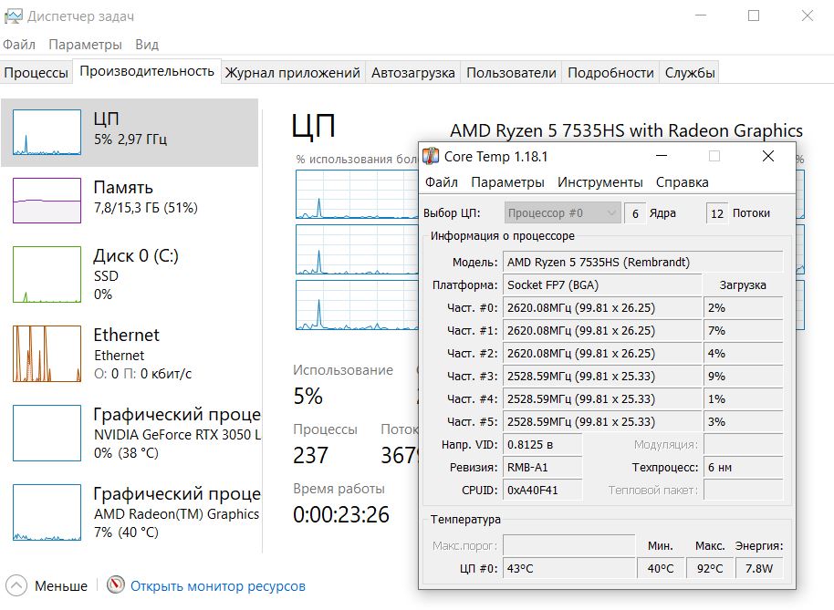
Task: Open the Параметры menu in Task Manager
Action: tap(85, 45)
